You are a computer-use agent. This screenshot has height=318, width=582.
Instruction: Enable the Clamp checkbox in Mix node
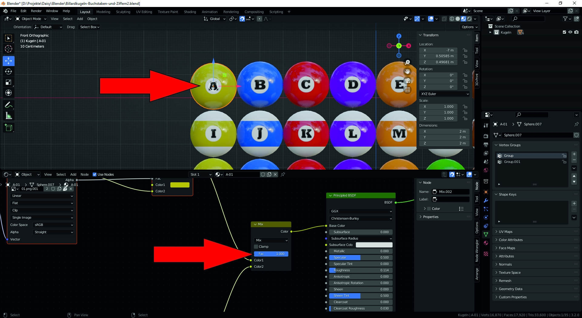(256, 247)
